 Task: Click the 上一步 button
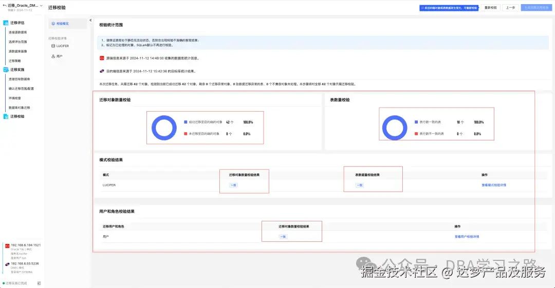click(510, 8)
